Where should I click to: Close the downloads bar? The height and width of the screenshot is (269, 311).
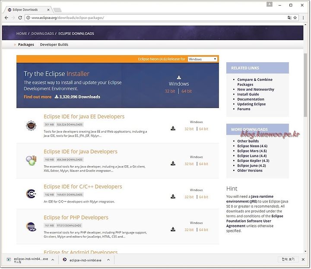click(x=303, y=260)
